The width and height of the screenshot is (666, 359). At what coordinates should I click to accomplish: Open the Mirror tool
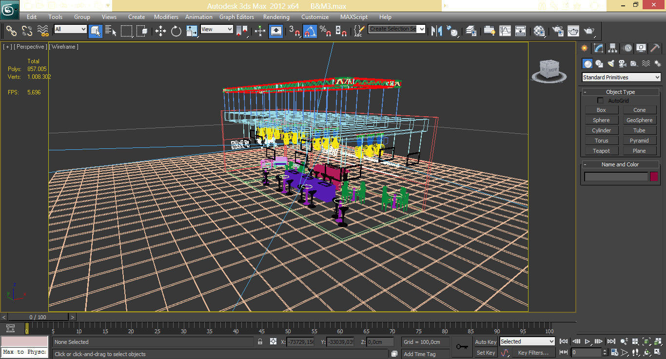click(437, 31)
